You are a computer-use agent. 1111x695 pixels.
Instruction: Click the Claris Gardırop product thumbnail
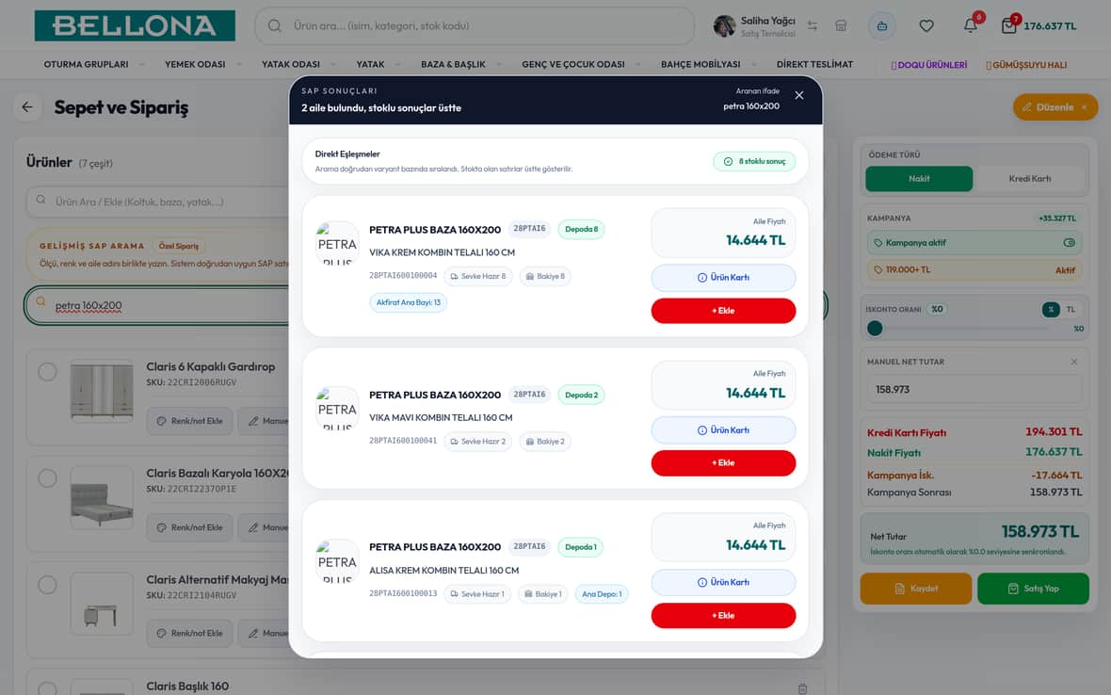(x=102, y=391)
